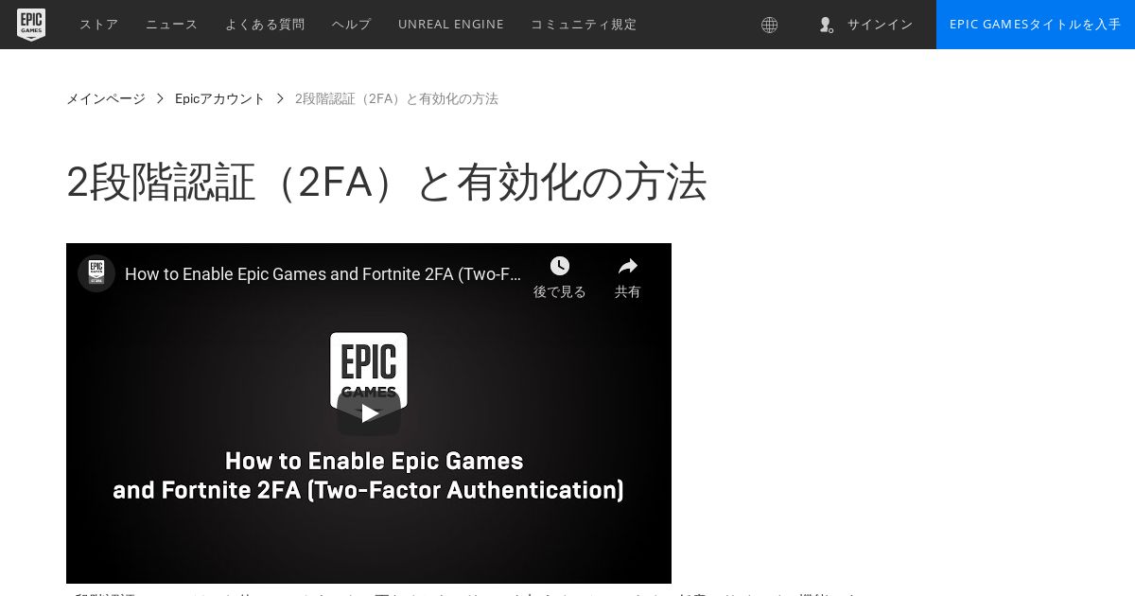
Task: Click the Epic Games logo in header
Action: [31, 25]
